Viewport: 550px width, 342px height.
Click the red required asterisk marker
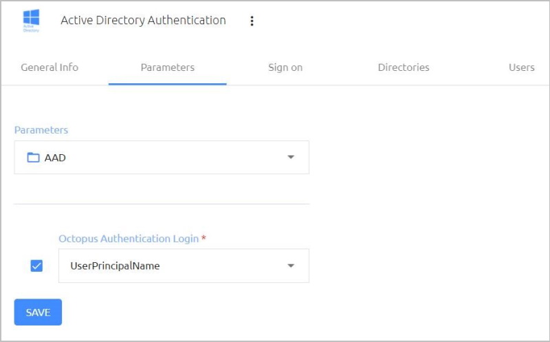click(x=203, y=237)
